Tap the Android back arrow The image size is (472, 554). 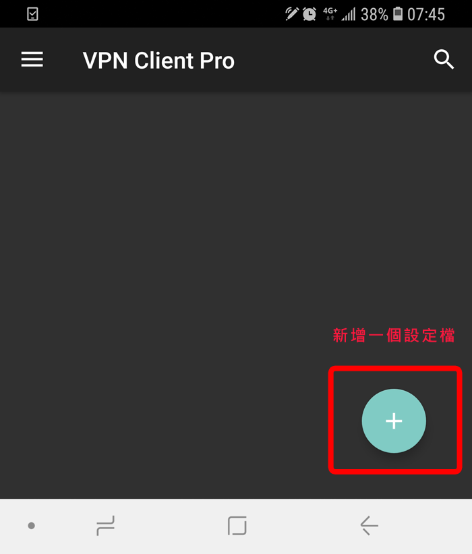pos(369,526)
